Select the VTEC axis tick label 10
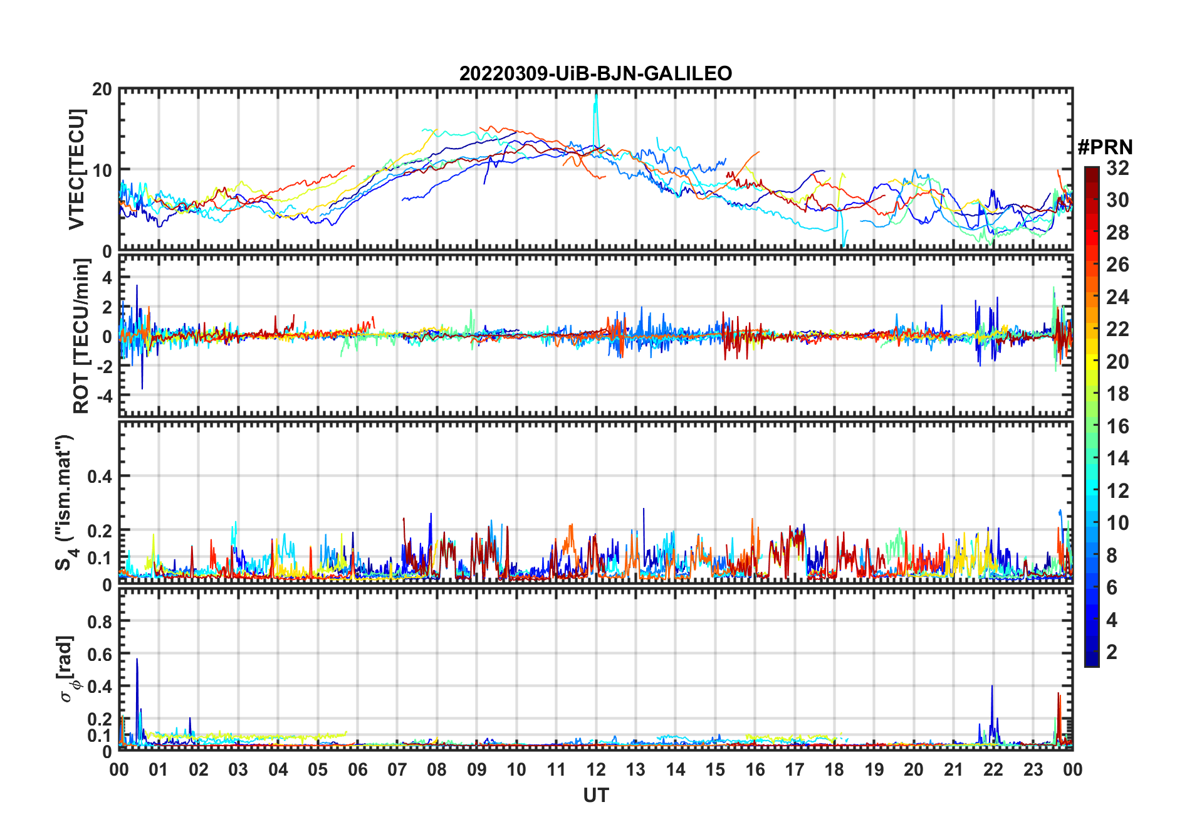Viewport: 1192px width, 834px height. 102,170
